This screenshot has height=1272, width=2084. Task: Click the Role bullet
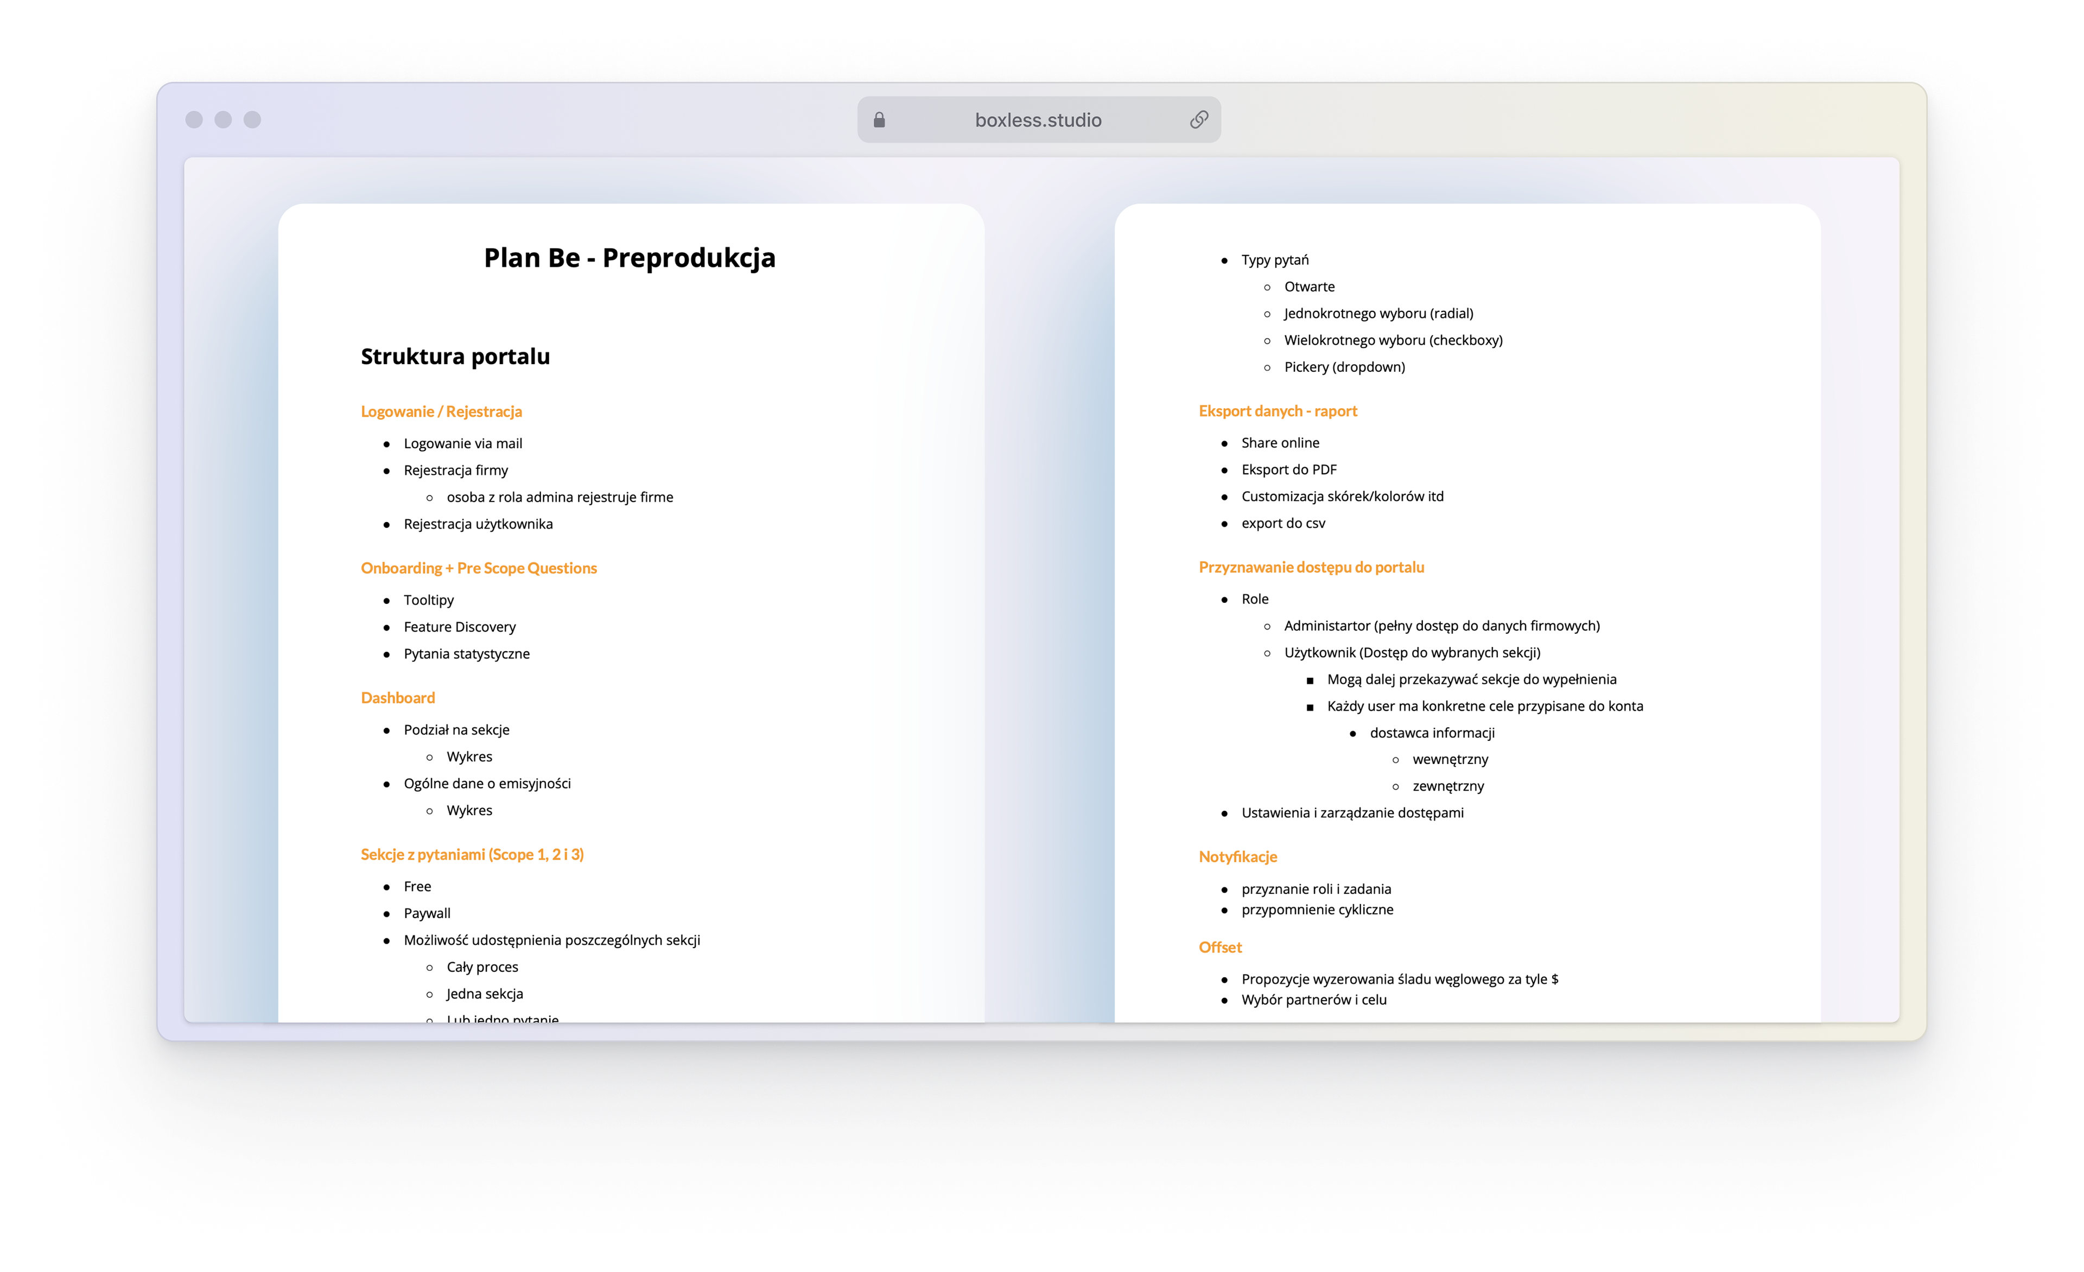pos(1254,599)
